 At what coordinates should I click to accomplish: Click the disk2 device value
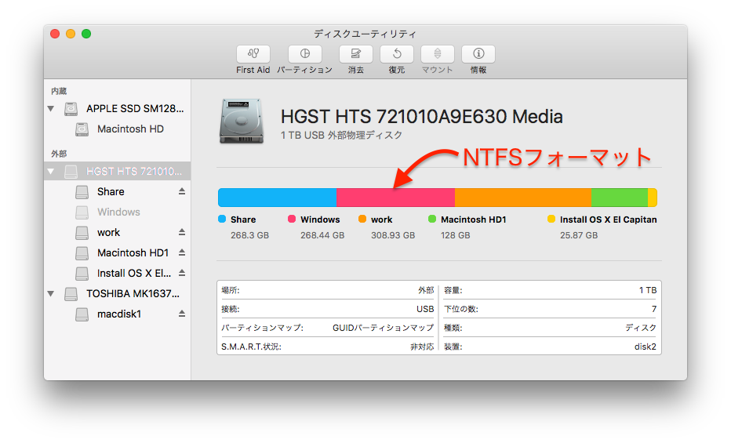(646, 347)
